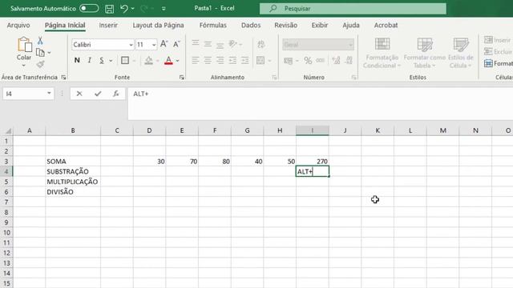This screenshot has height=288, width=513.
Task: Open Estilos de Célula menu
Action: coord(460,53)
